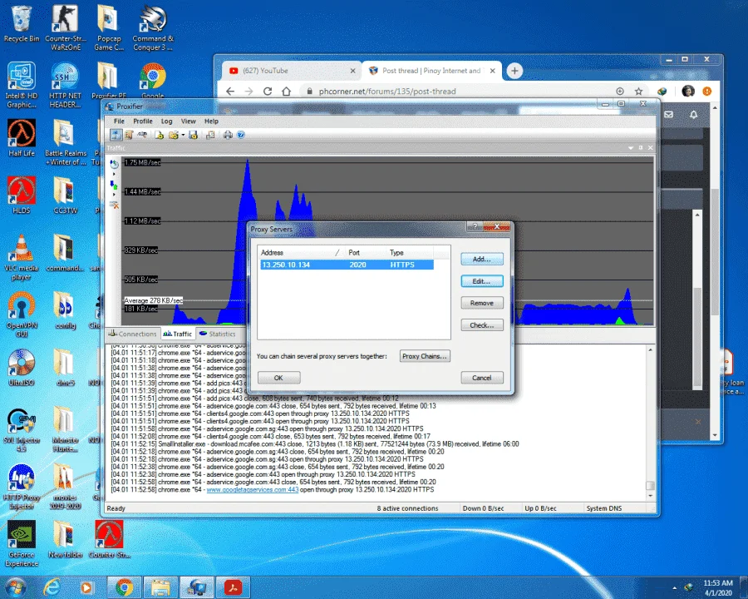Open forum messages envelope icon
Screen dimensions: 748x599
coord(669,115)
